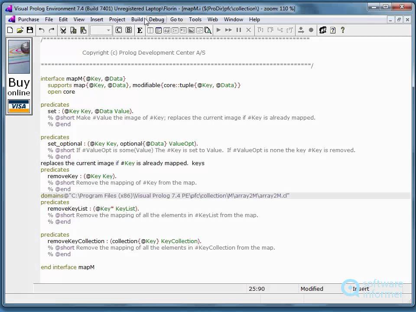416x312 pixels.
Task: Click the 25:90 cursor position indicator
Action: tap(257, 289)
